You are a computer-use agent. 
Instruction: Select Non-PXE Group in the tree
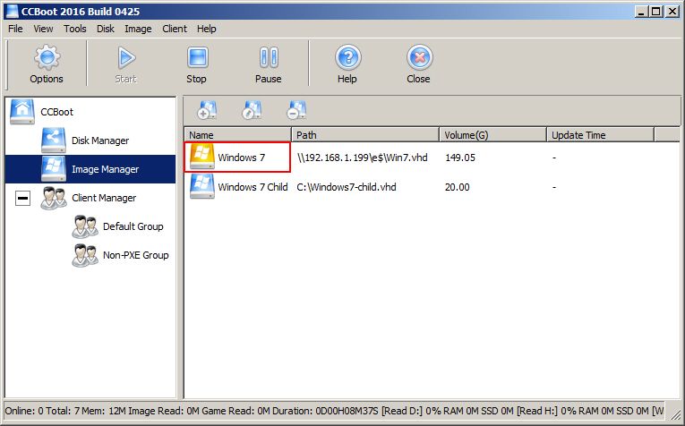[135, 255]
